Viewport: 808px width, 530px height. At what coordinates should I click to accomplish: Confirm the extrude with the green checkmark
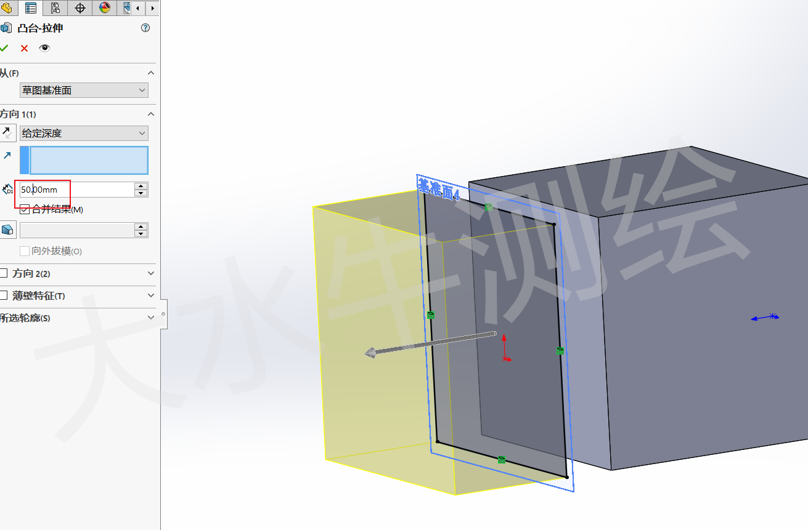click(x=5, y=48)
